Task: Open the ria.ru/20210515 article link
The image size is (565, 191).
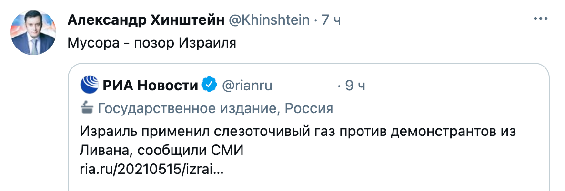Action: point(151,169)
